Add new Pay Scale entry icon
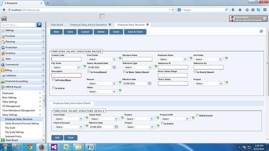269x151 pixels. tap(84, 67)
